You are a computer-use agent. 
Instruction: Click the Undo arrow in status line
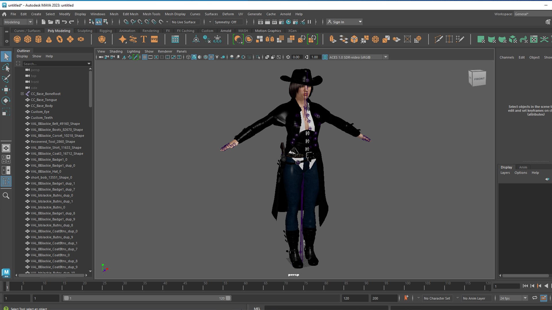coord(64,22)
